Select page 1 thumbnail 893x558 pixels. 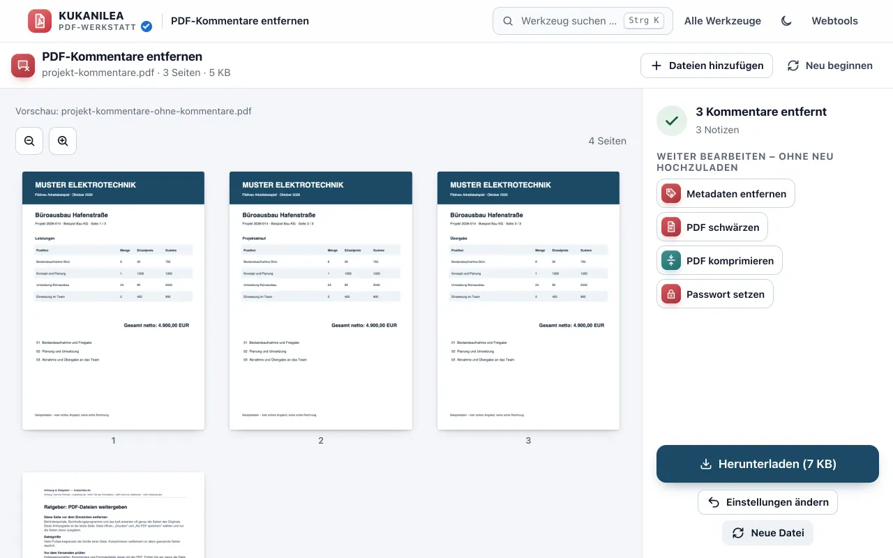click(113, 301)
